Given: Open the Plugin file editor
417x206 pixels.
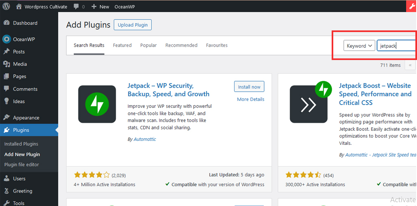Looking at the screenshot, I should tap(22, 165).
